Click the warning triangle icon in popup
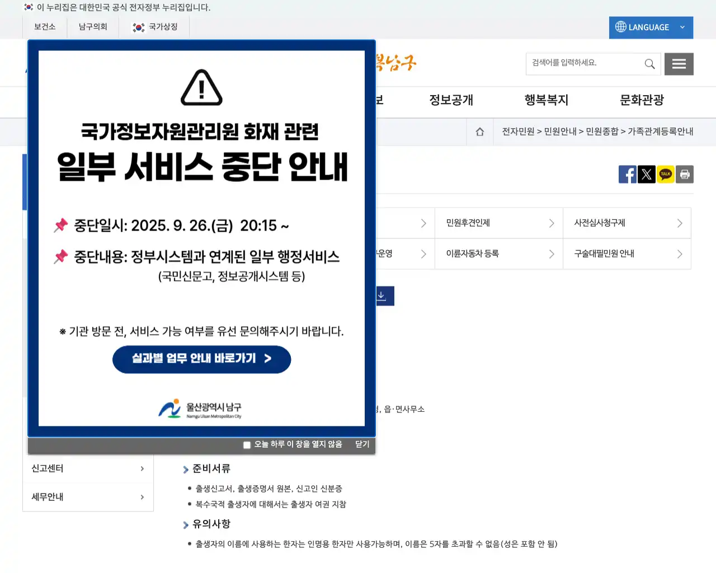 pos(202,87)
